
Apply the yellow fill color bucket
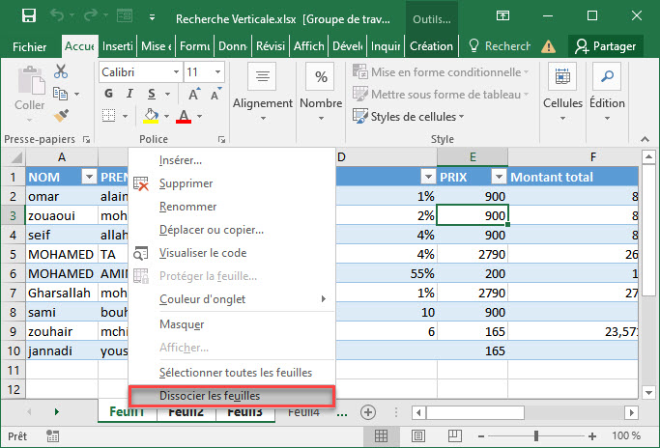[151, 116]
